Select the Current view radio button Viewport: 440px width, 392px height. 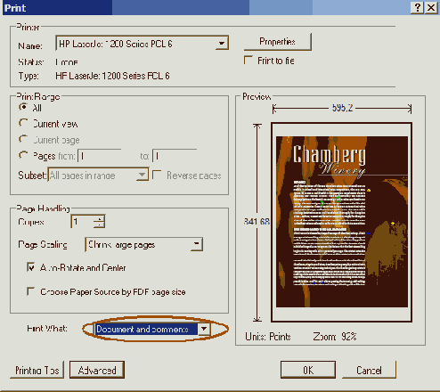[23, 123]
